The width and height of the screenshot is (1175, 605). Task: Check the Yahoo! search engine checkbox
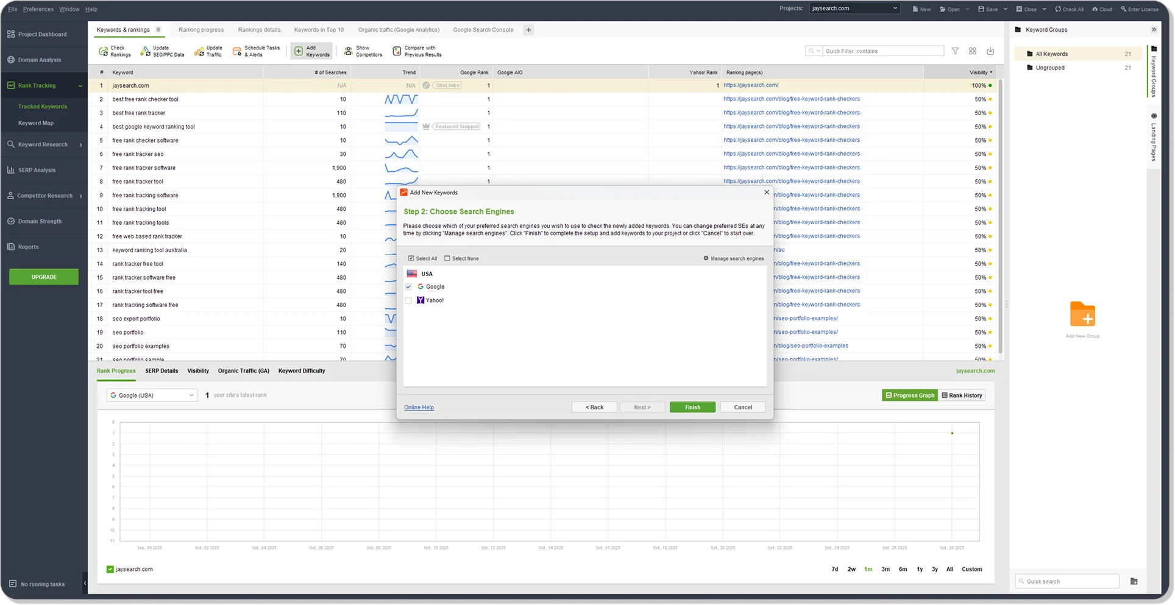(408, 300)
